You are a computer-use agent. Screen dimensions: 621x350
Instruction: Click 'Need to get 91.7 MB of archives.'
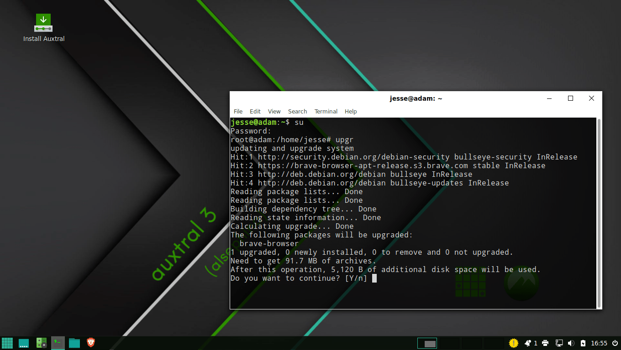pos(304,261)
